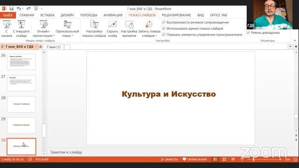
Task: Close the document tab bar with X
Action: pyautogui.click(x=296, y=47)
